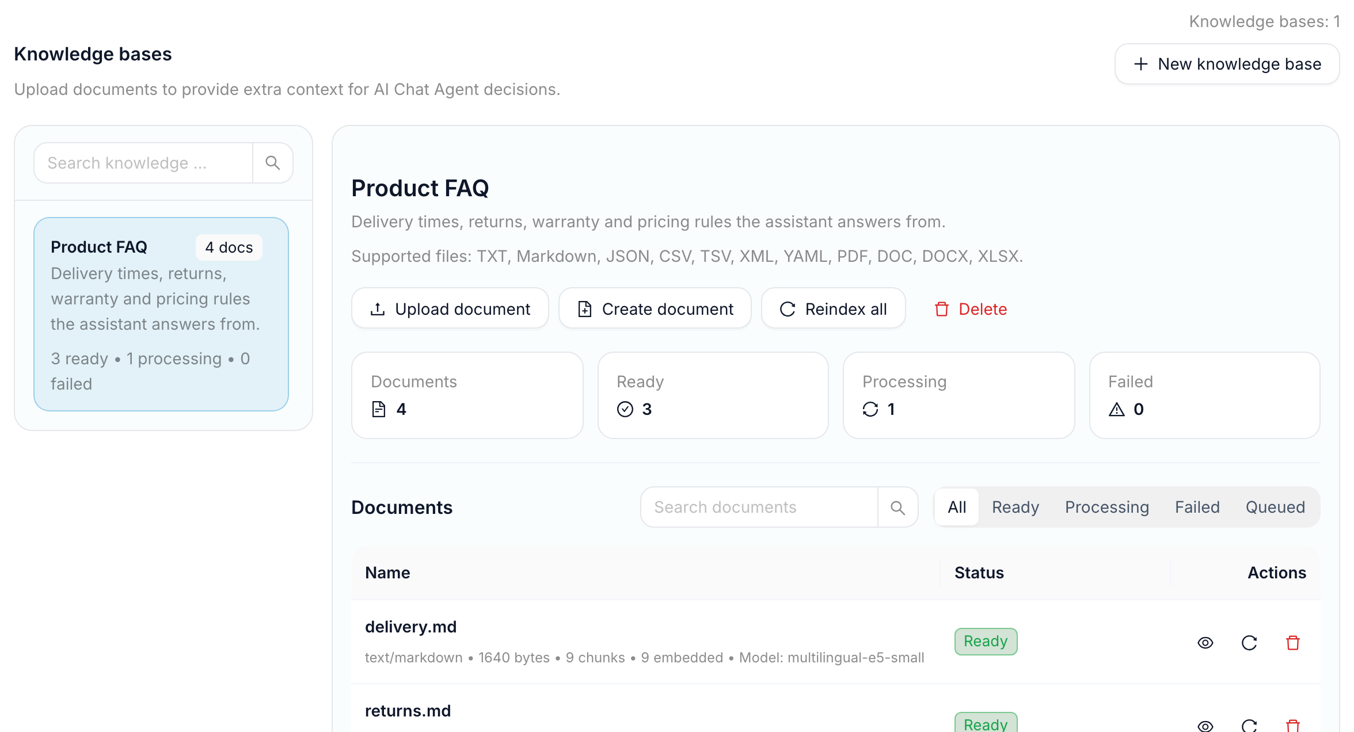
Task: Click Create document button
Action: tap(655, 308)
